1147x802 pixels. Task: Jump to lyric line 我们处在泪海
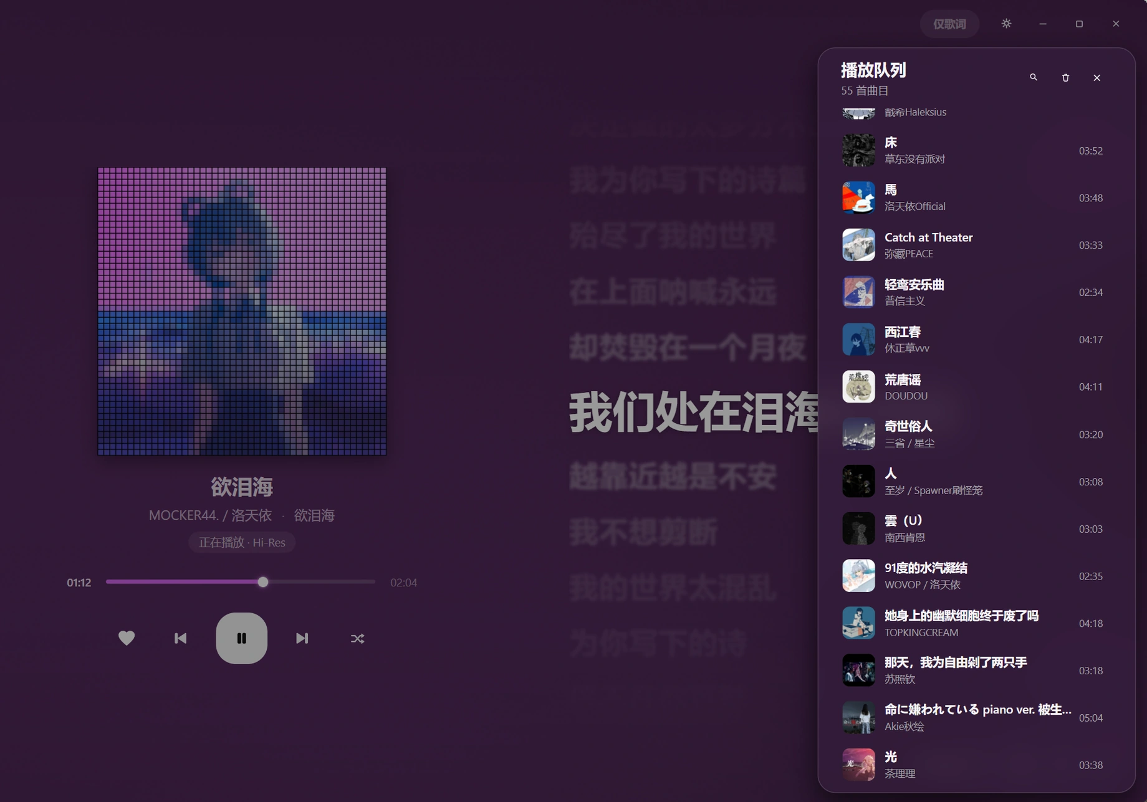[693, 413]
